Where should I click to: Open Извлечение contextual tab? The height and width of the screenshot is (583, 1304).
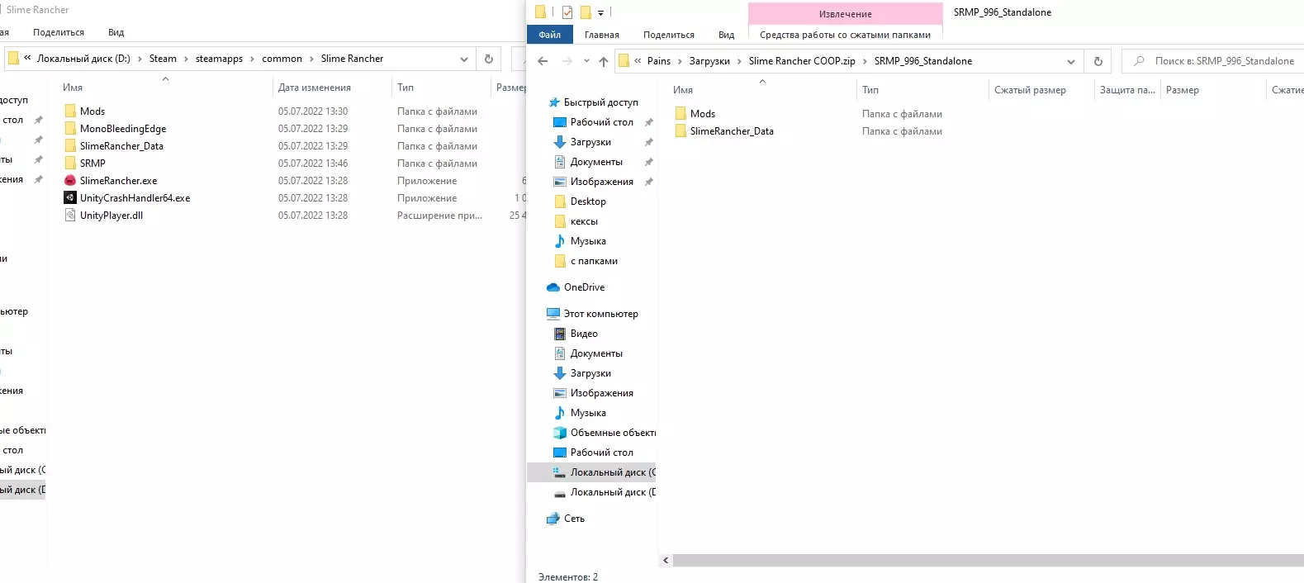coord(846,14)
